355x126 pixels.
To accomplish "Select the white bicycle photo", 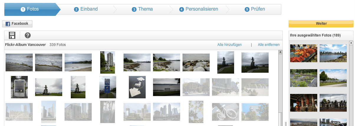I will (x=226, y=112).
